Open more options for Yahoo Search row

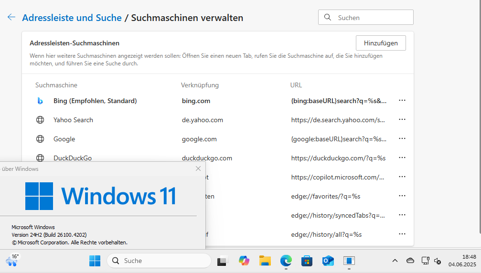[x=402, y=119]
